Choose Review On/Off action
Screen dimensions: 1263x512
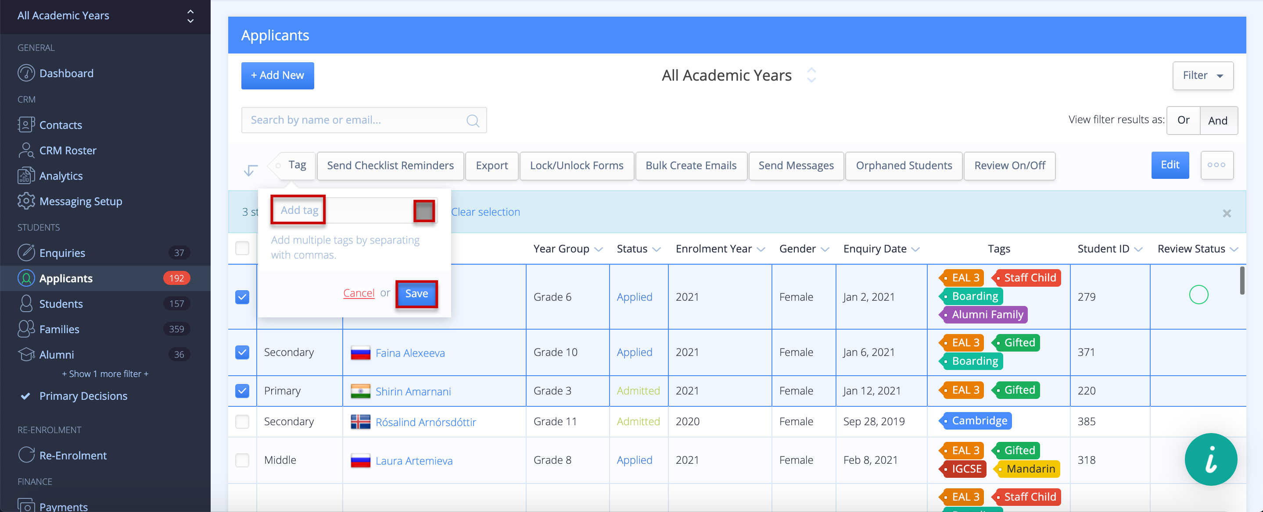coord(1009,166)
